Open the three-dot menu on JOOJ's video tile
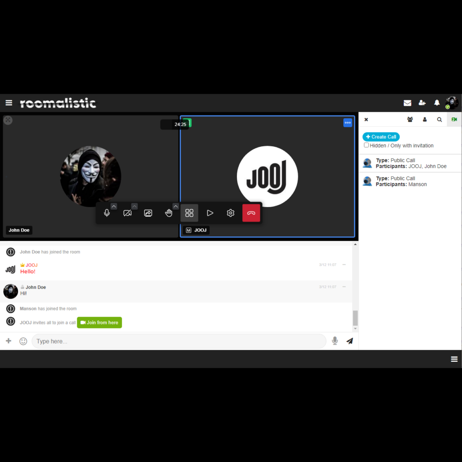The height and width of the screenshot is (462, 462). [x=347, y=122]
